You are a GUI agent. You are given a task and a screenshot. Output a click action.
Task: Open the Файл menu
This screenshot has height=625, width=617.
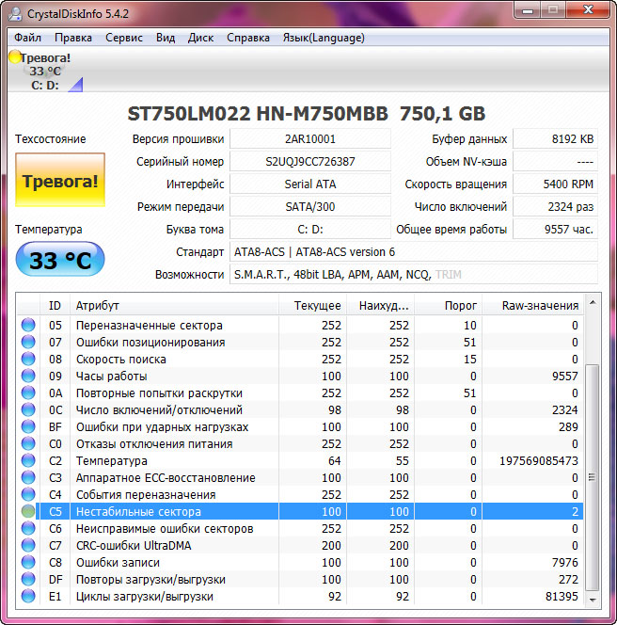pyautogui.click(x=28, y=38)
